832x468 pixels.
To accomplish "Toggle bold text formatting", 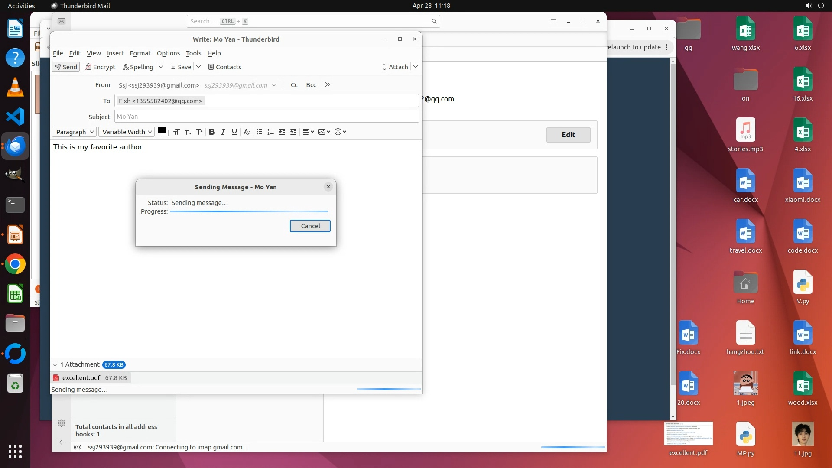I will point(211,132).
